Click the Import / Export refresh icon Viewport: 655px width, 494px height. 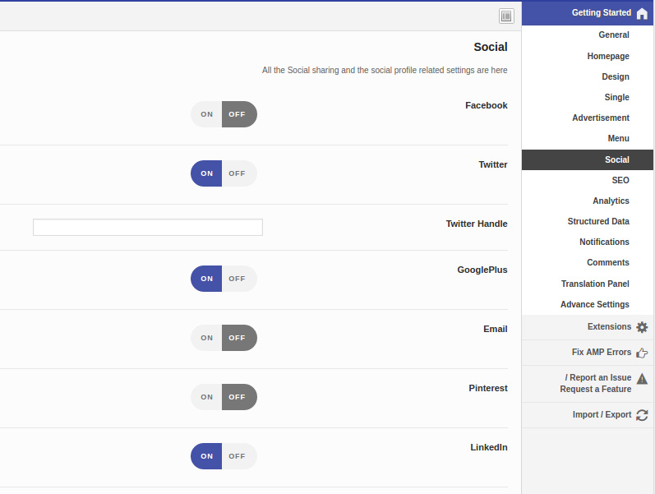pos(642,415)
